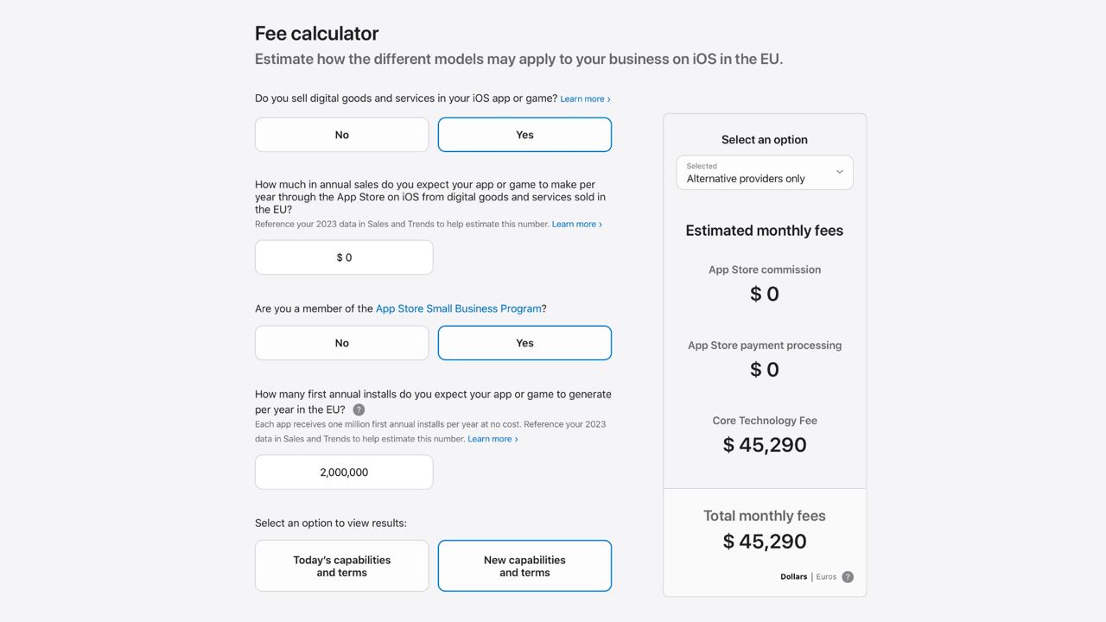The height and width of the screenshot is (622, 1106).
Task: Select Yes for selling digital goods
Action: [524, 135]
